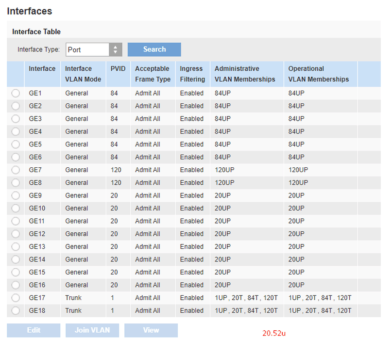Image resolution: width=392 pixels, height=356 pixels.
Task: Select the GE3 row radio button
Action: coord(16,119)
